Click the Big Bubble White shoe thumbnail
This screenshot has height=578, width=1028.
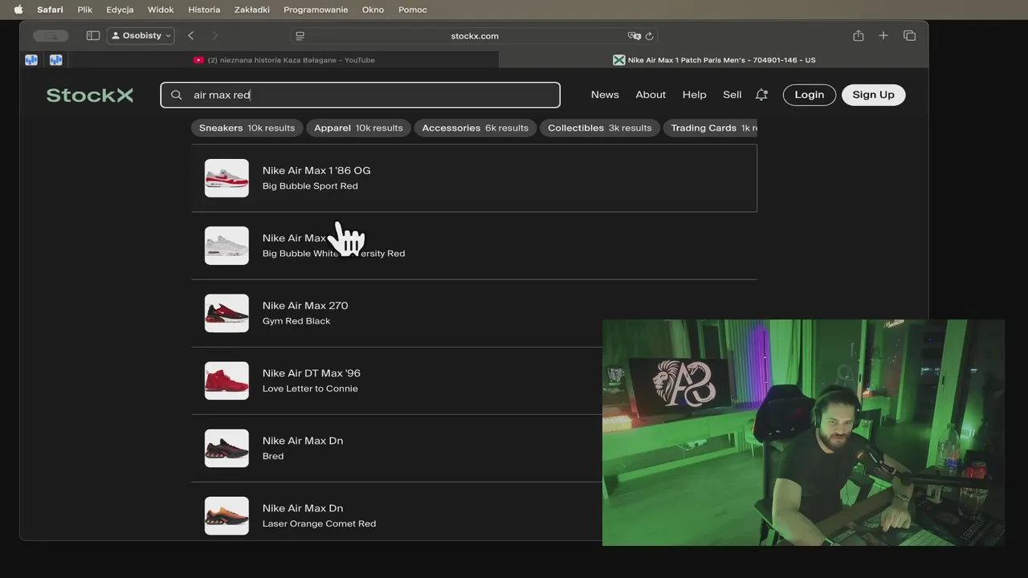[226, 246]
